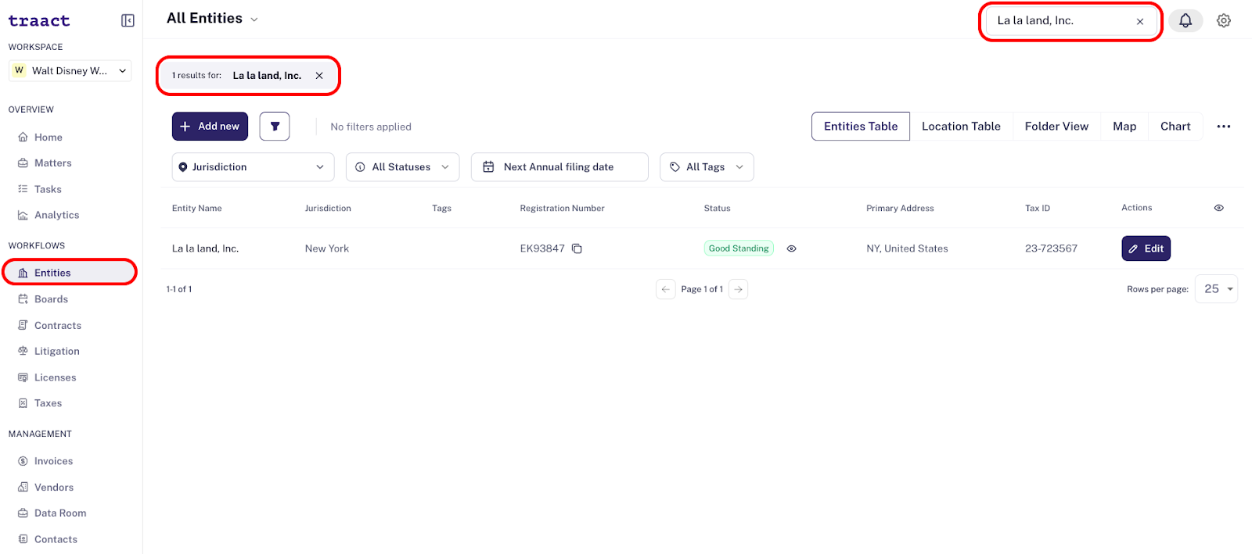Open the settings gear
The width and height of the screenshot is (1252, 554).
pyautogui.click(x=1224, y=21)
